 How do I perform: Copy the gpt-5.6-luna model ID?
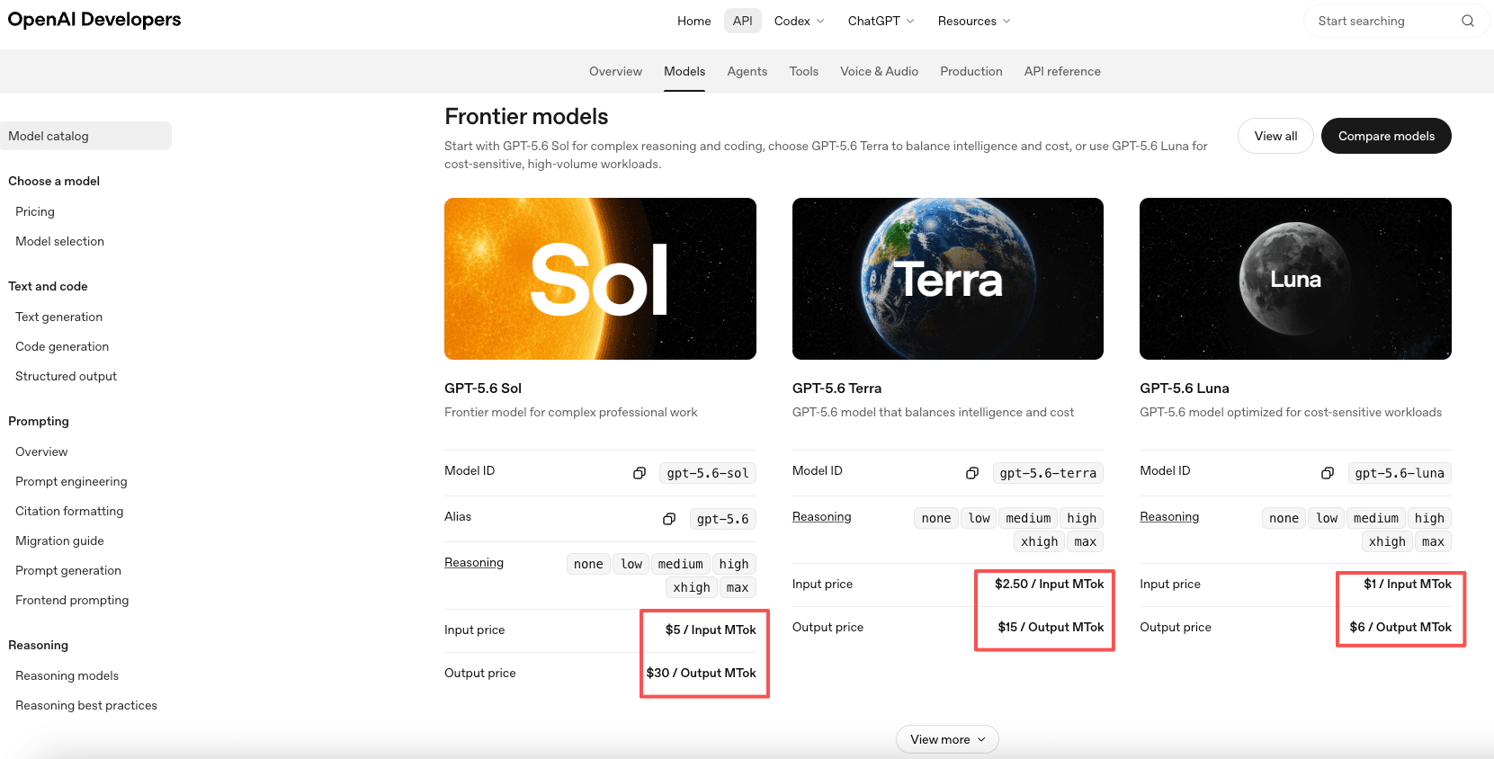pos(1328,473)
